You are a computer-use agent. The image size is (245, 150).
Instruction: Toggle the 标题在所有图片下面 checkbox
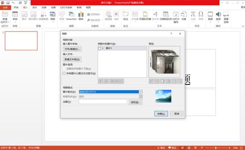click(x=64, y=69)
